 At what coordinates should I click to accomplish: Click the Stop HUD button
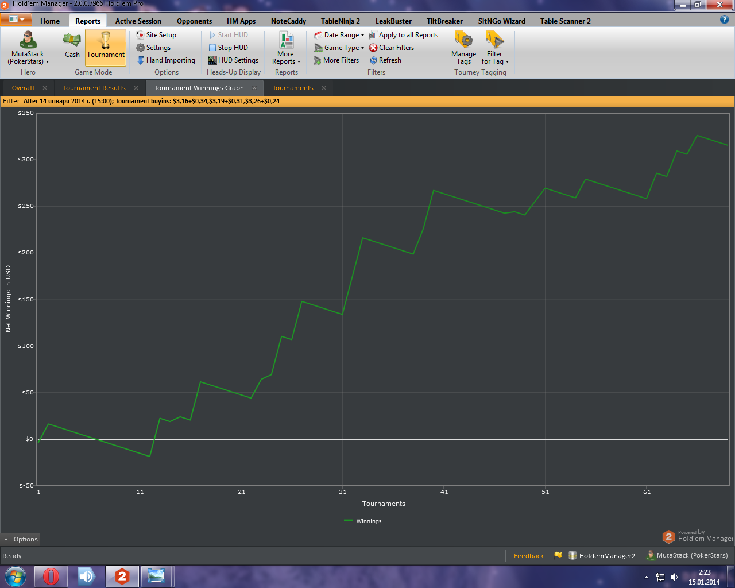click(x=228, y=48)
